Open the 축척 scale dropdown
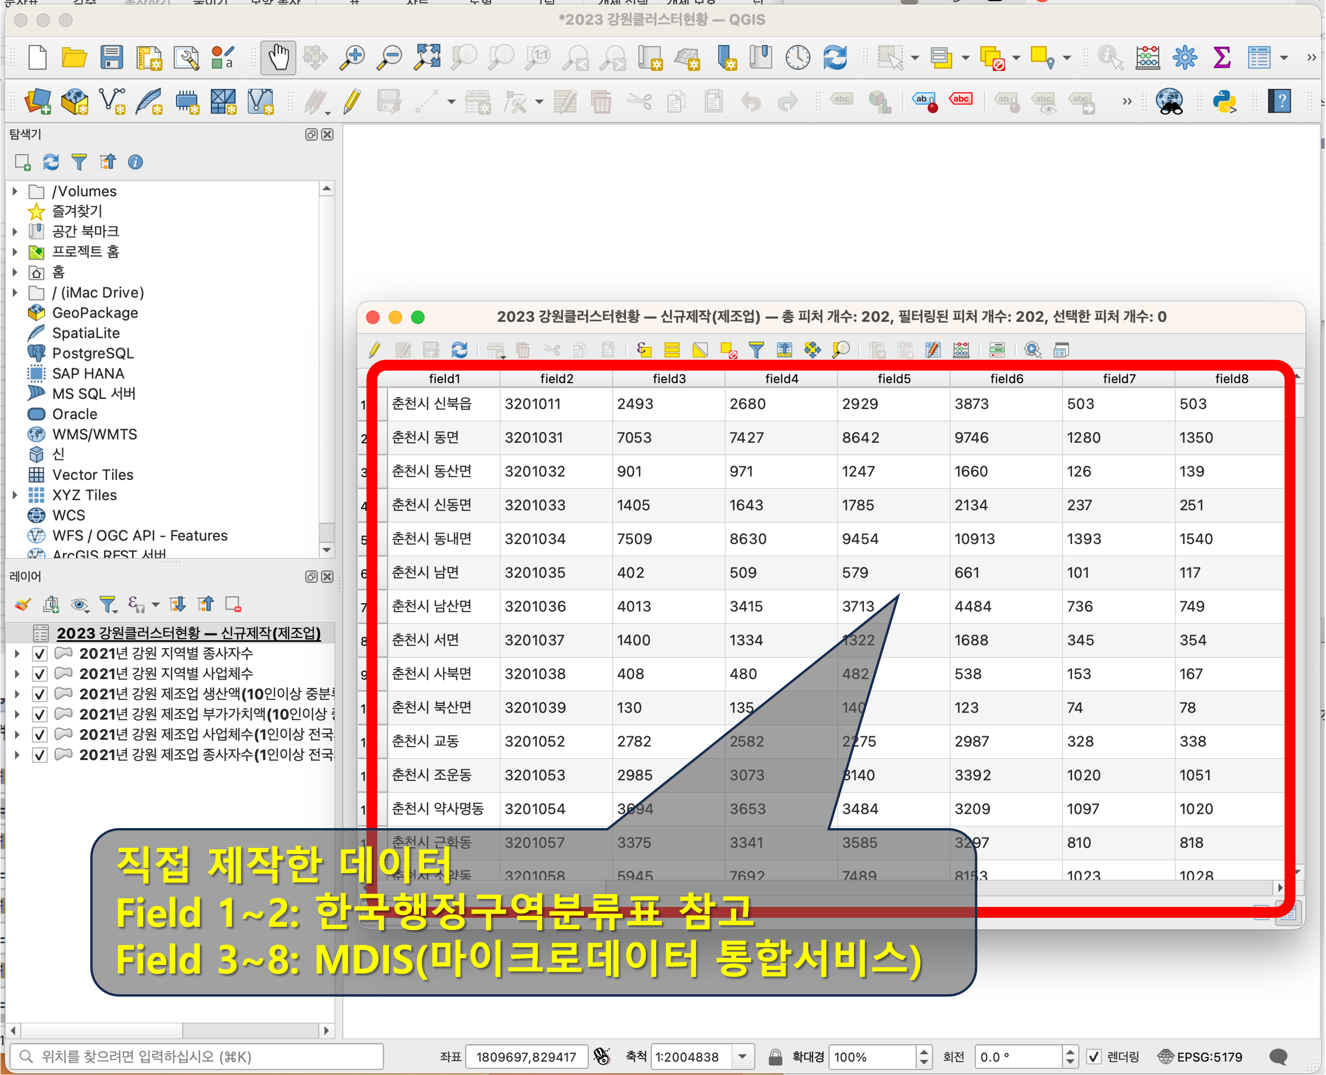Screen dimensions: 1326x1075 click(x=742, y=1057)
